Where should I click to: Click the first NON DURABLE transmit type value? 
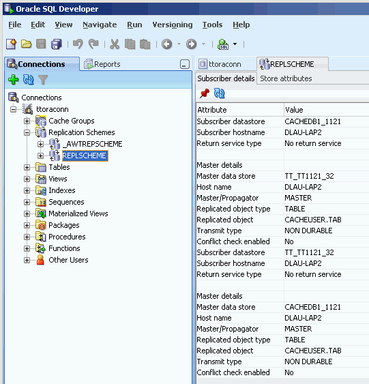click(x=308, y=231)
